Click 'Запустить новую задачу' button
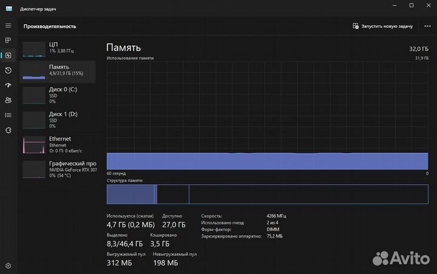Viewport: 437px width, 274px height. (383, 27)
